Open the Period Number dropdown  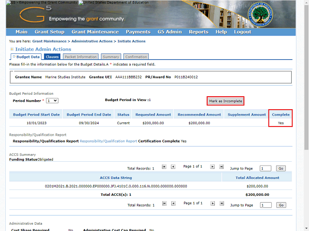coord(52,101)
